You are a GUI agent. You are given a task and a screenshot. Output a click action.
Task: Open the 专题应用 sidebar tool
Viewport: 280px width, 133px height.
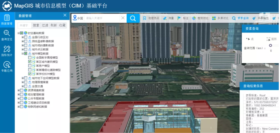(7, 67)
